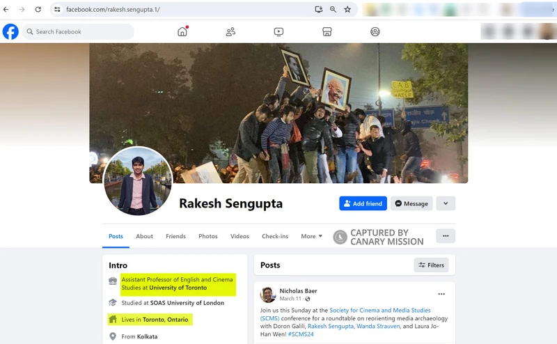Focus the Search Facebook field

coord(78,31)
